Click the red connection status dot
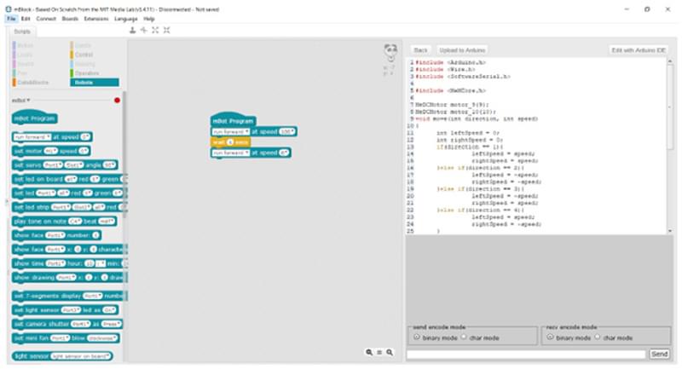The width and height of the screenshot is (682, 369). (x=117, y=101)
